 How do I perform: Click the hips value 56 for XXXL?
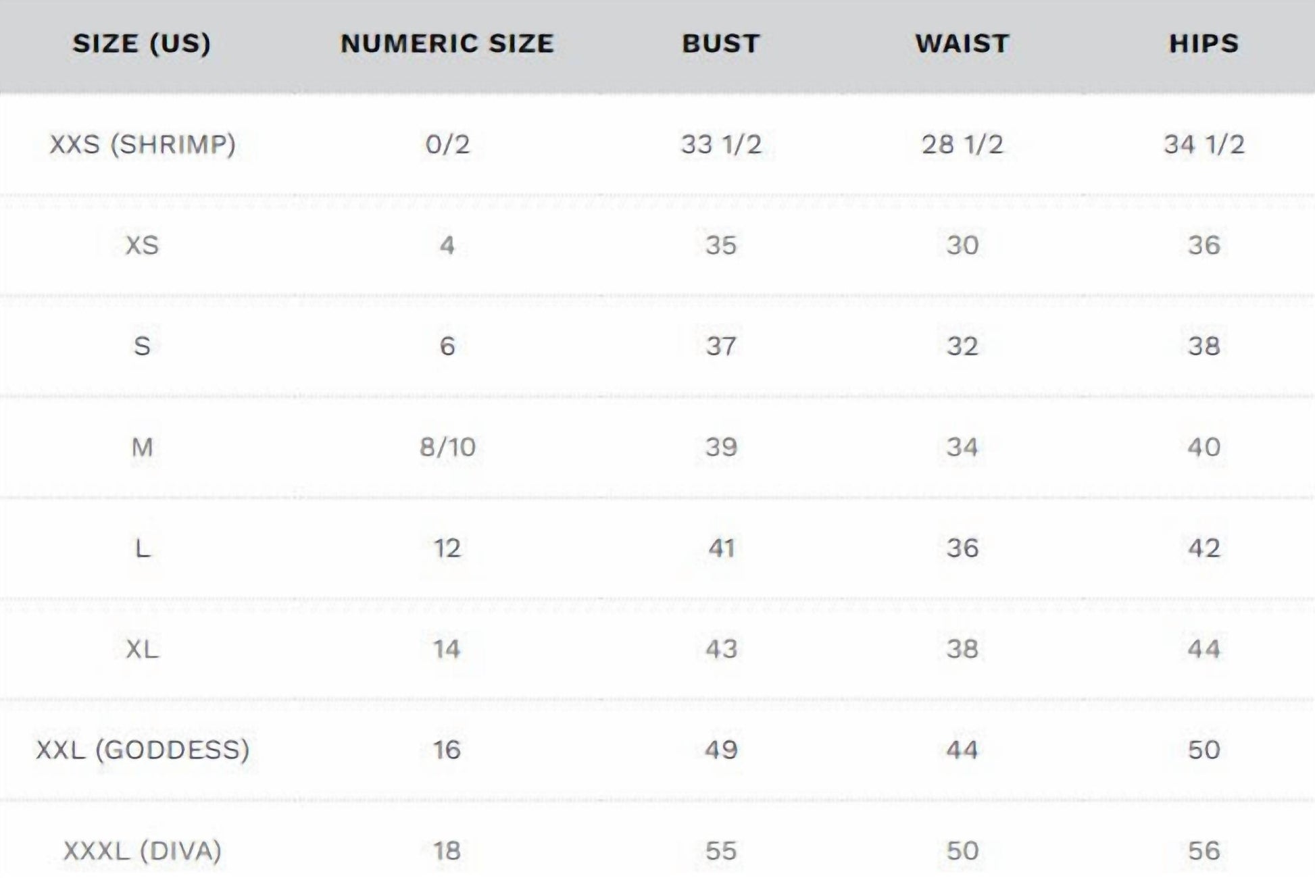click(1204, 851)
